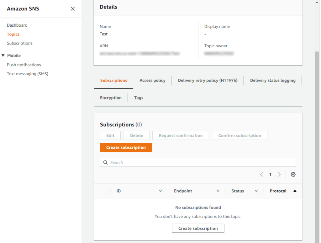Close the Amazon SNS navigation panel
Viewport: 321px width, 243px height.
click(72, 9)
